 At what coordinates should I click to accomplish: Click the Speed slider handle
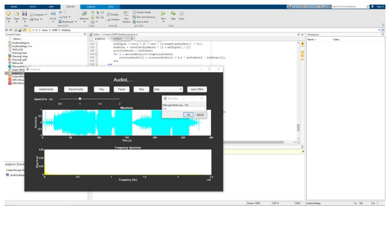[x=80, y=99]
